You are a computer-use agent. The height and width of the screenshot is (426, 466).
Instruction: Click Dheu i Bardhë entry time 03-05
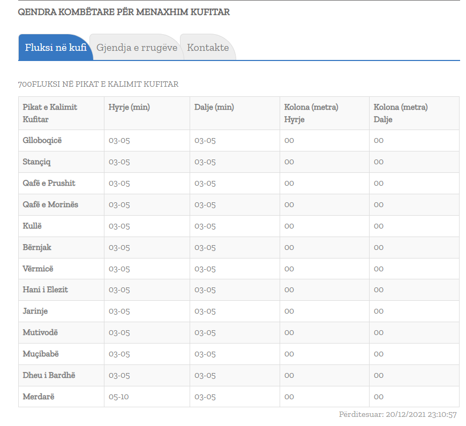(x=119, y=375)
